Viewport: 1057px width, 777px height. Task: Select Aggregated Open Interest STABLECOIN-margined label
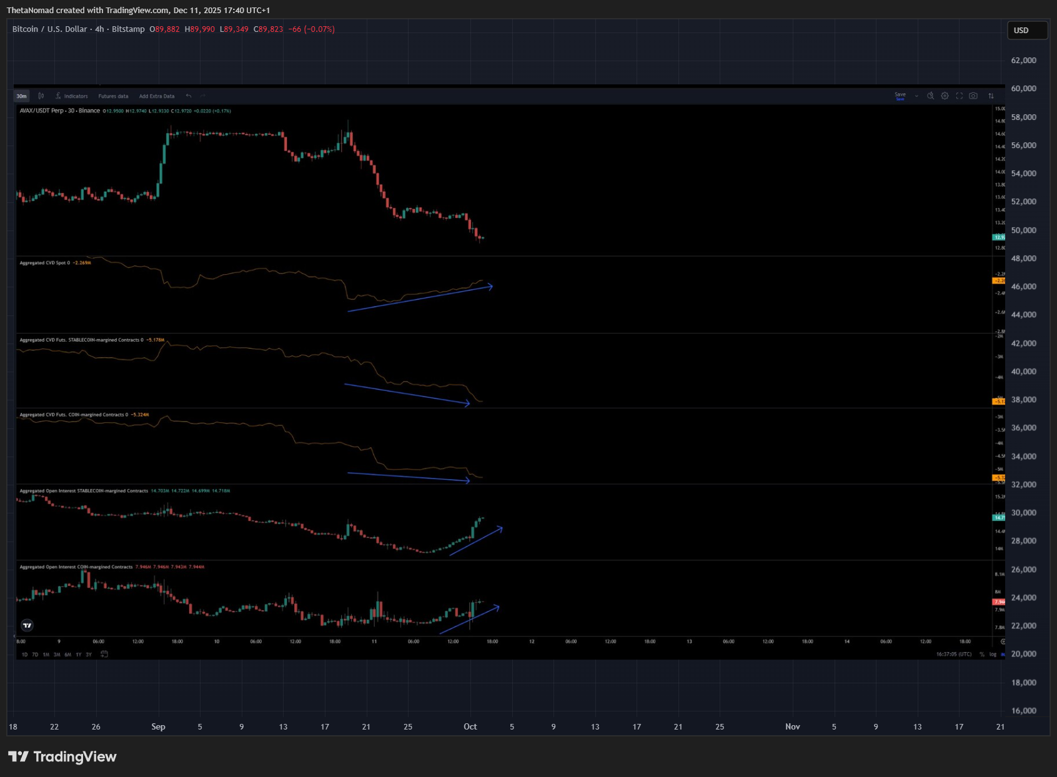[x=84, y=491]
